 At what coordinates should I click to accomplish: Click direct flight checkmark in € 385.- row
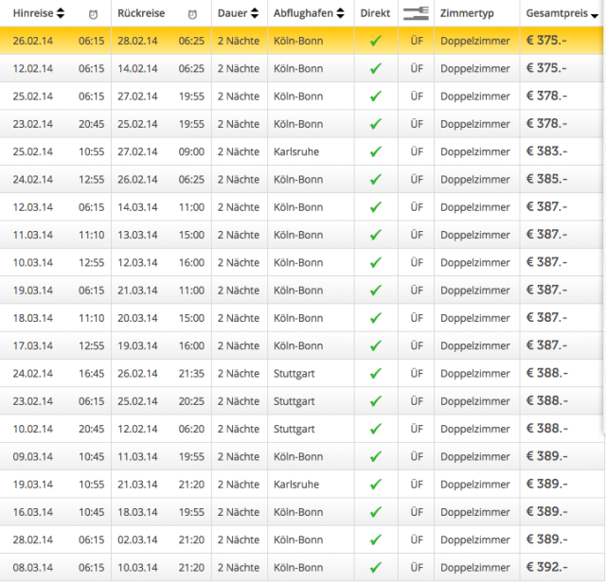tap(376, 179)
